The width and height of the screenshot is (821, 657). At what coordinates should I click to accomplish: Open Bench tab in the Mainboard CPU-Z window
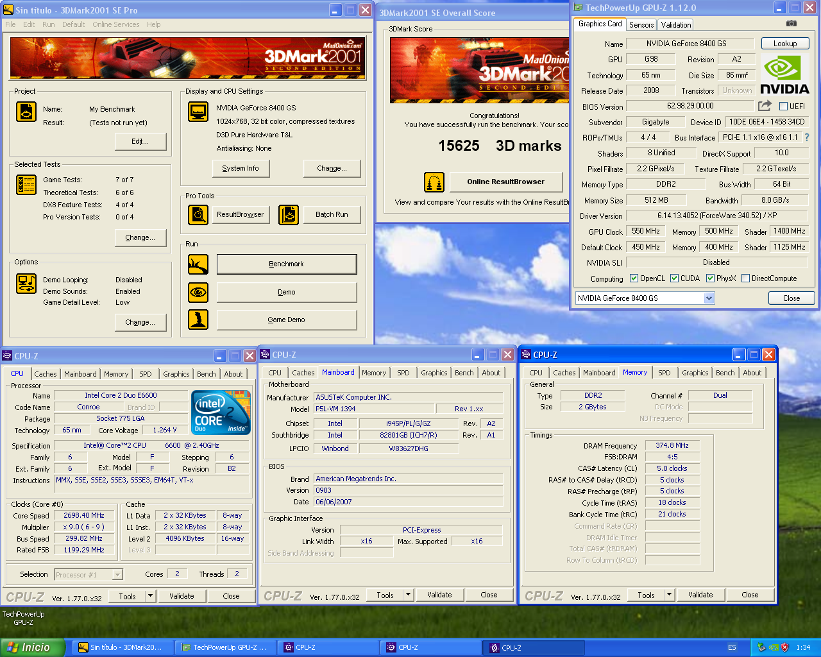click(x=464, y=373)
